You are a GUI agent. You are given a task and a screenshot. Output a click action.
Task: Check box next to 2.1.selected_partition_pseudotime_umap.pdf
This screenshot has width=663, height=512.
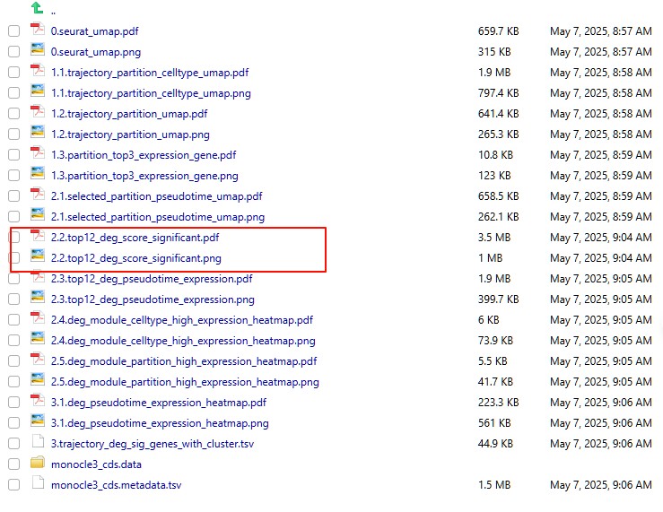tap(14, 196)
